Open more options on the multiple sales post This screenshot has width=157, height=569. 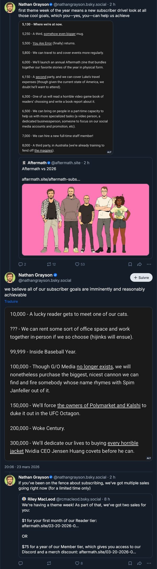click(149, 563)
